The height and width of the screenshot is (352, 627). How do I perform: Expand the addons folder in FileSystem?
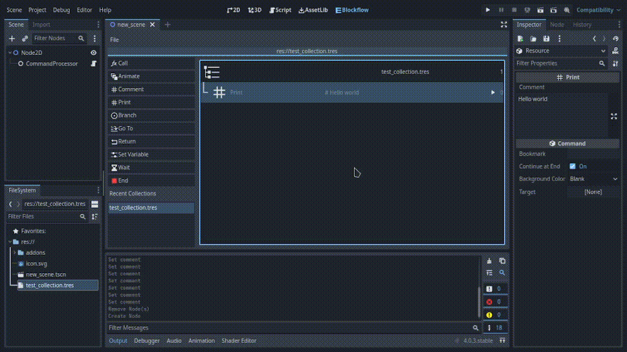tap(15, 252)
